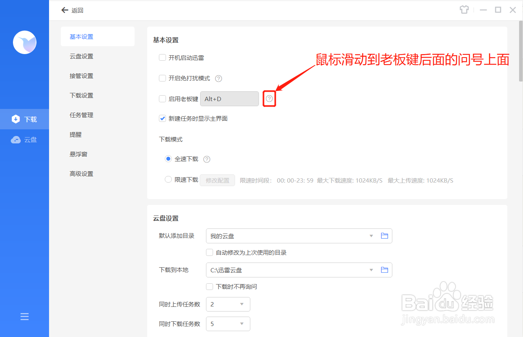Click the help icon beside 开启免打扰模式
This screenshot has width=523, height=337.
click(219, 78)
